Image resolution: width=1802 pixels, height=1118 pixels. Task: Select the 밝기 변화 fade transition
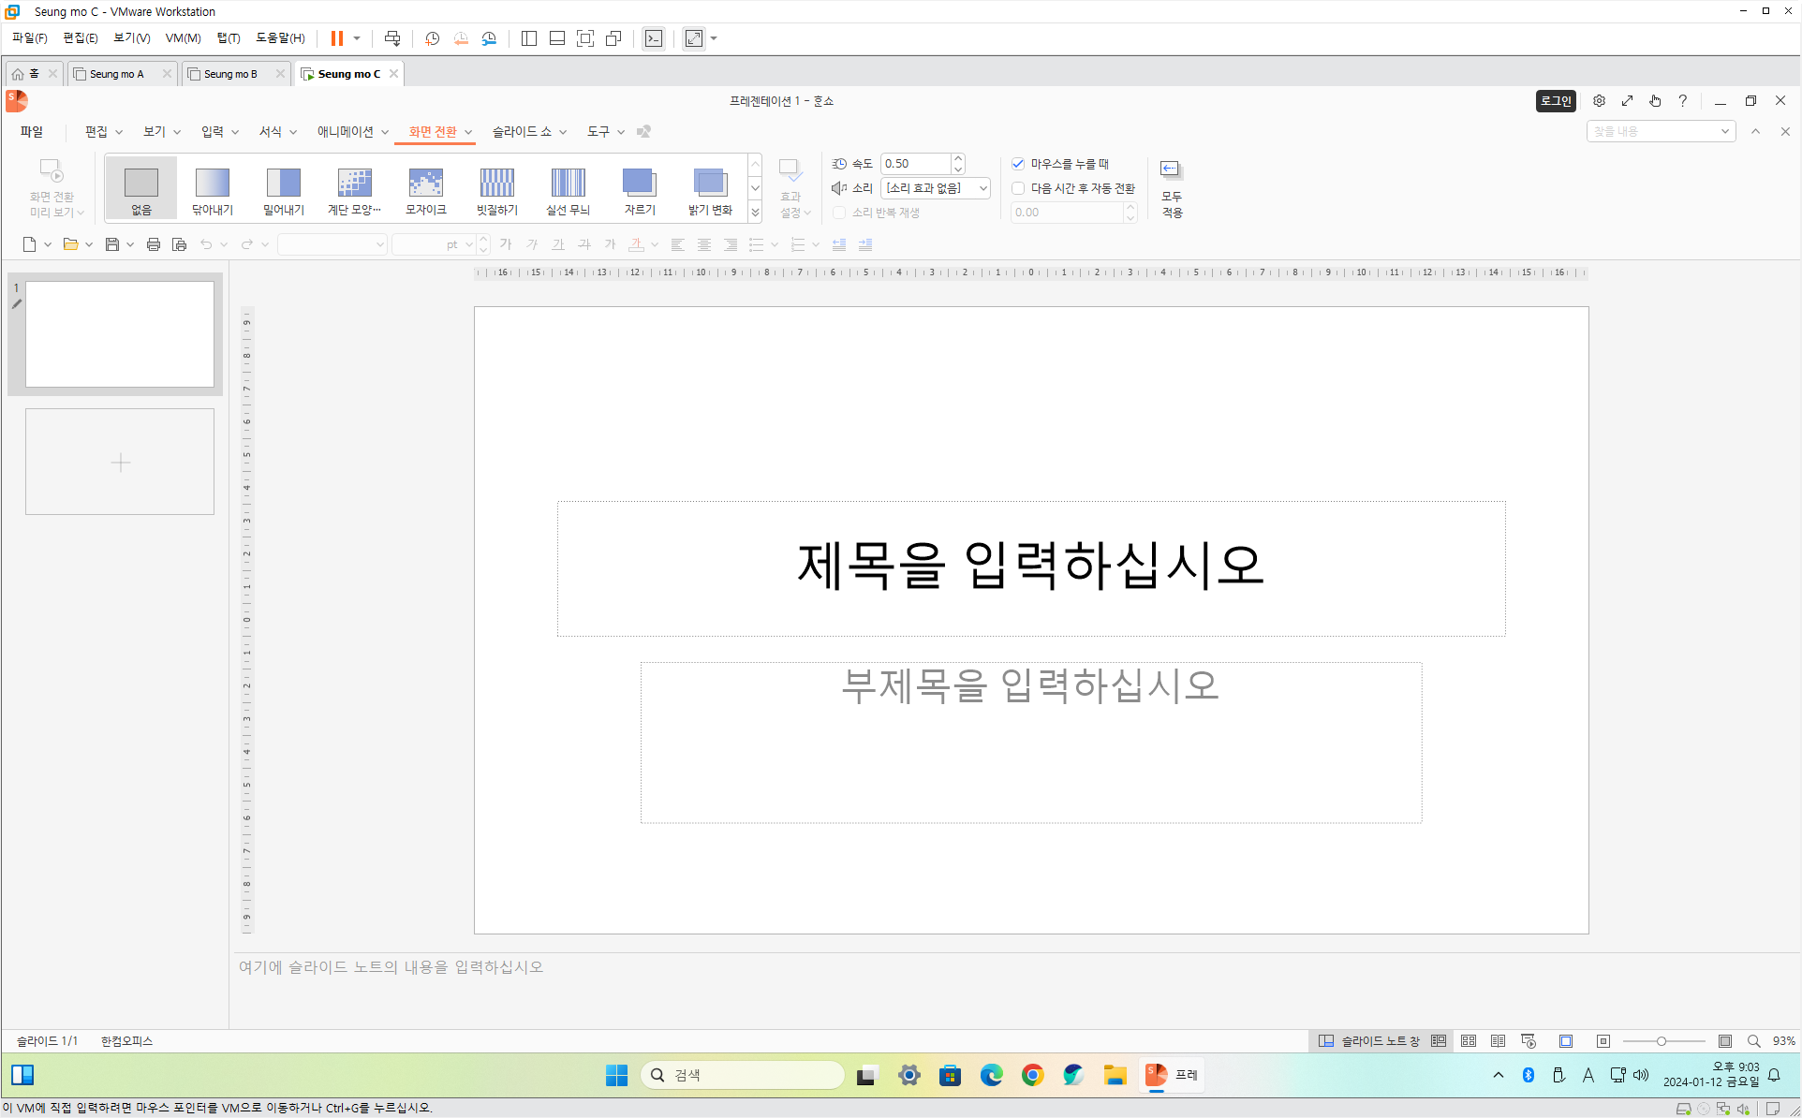(x=710, y=189)
